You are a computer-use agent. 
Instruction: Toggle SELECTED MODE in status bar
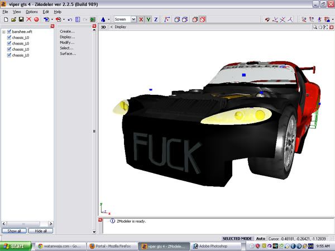(x=237, y=238)
